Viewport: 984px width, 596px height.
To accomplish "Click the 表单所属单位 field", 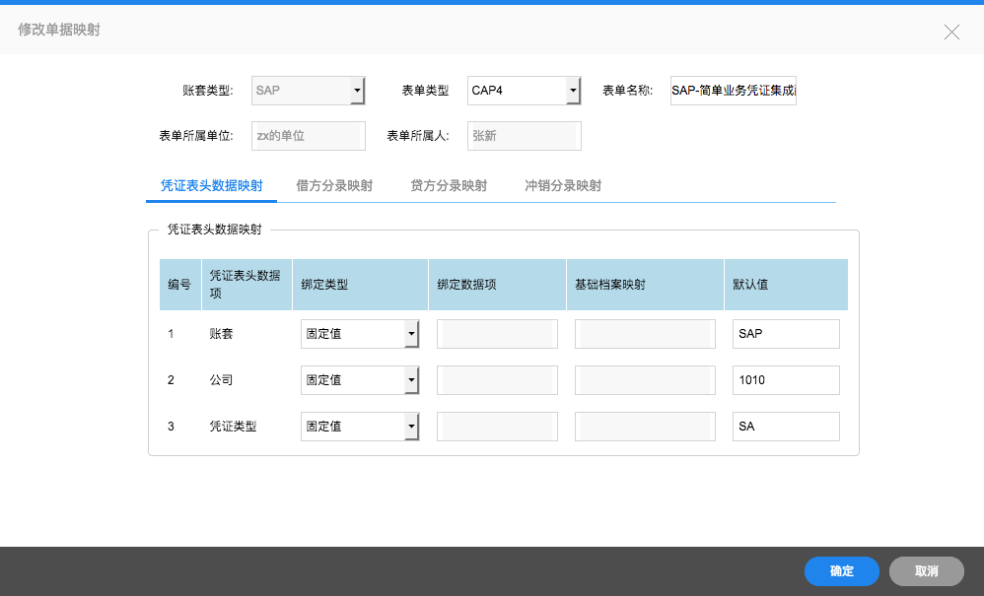I will (309, 136).
